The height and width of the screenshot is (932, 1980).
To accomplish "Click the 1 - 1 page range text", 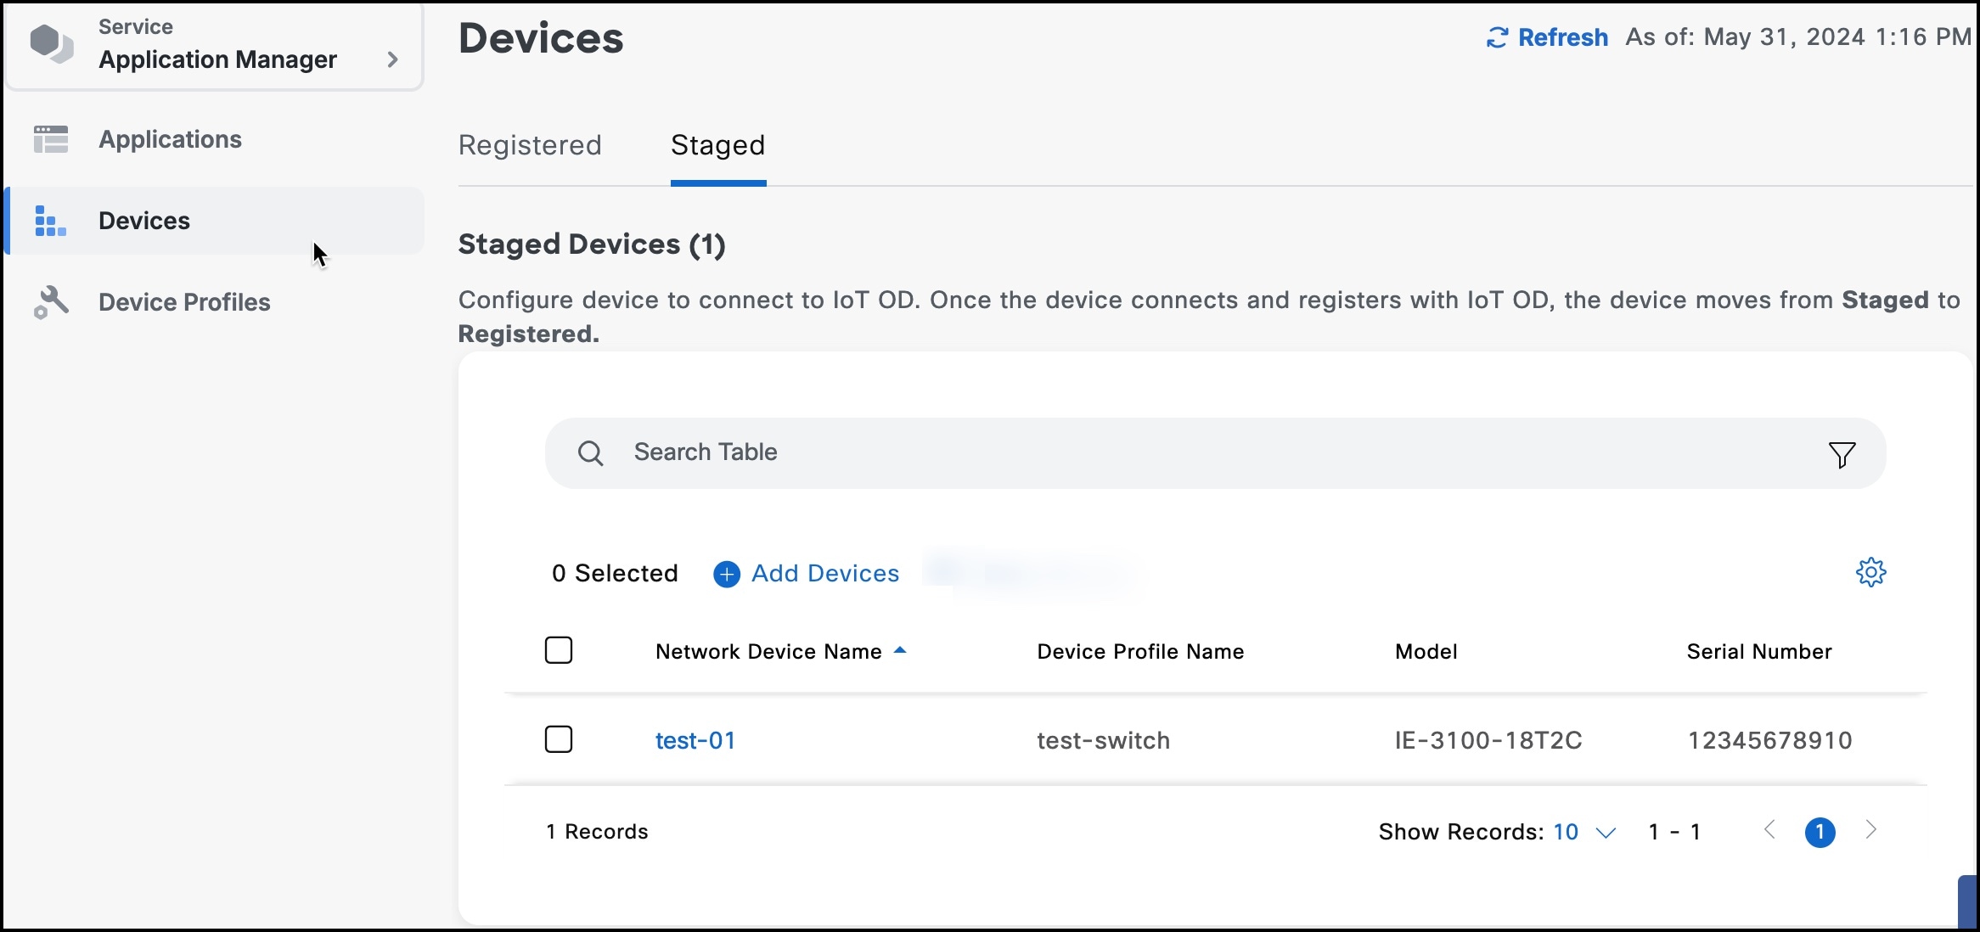I will click(x=1674, y=832).
